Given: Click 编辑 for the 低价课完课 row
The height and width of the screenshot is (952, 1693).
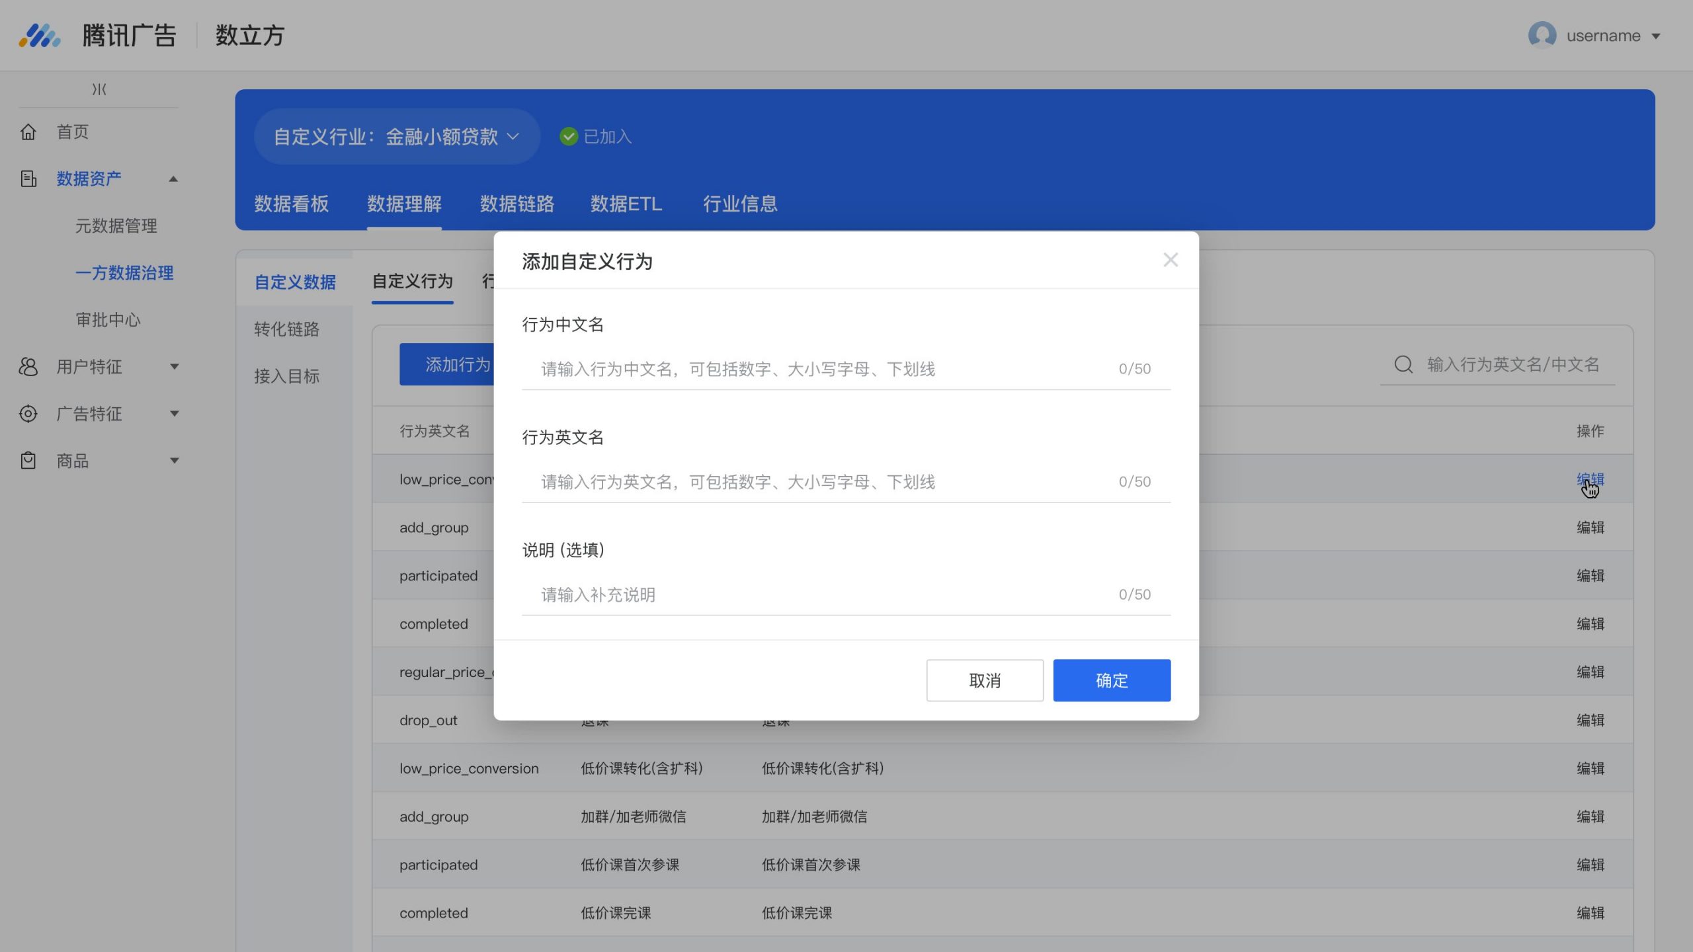Looking at the screenshot, I should tap(1590, 914).
